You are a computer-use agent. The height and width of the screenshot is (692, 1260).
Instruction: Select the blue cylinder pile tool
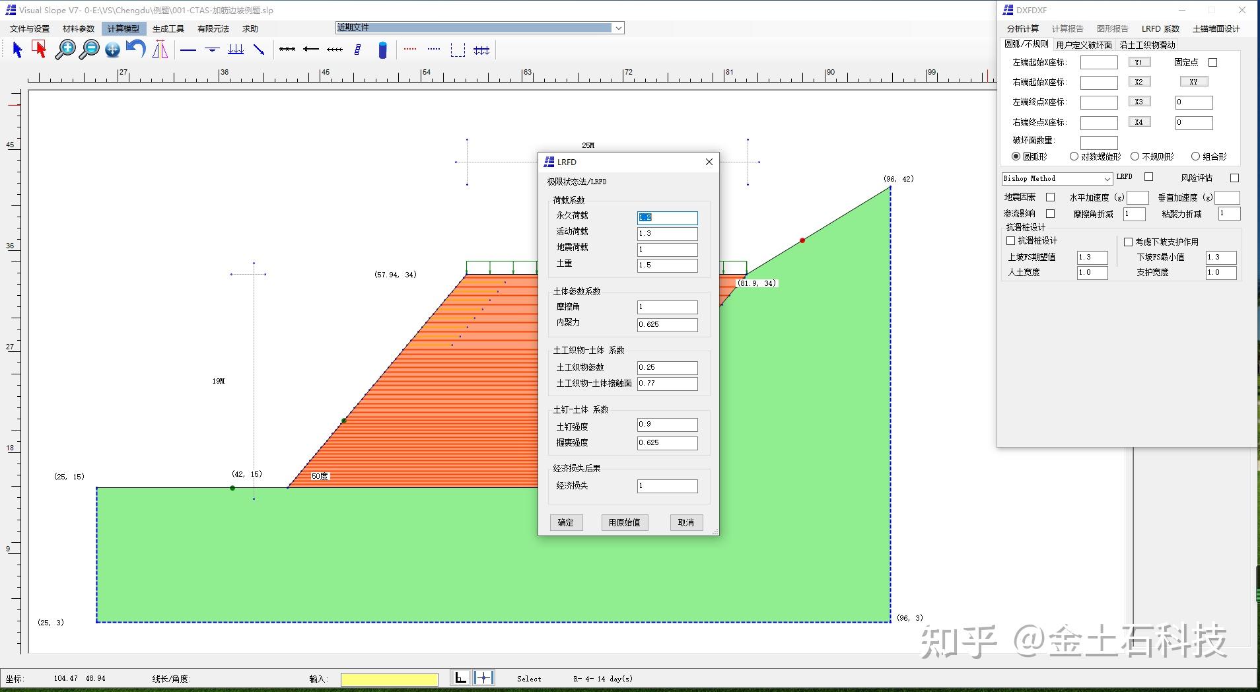coord(383,50)
